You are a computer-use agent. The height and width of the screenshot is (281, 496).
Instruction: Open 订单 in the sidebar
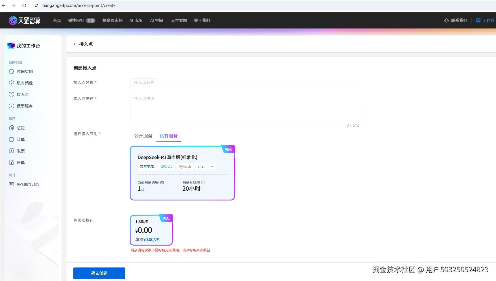21,139
